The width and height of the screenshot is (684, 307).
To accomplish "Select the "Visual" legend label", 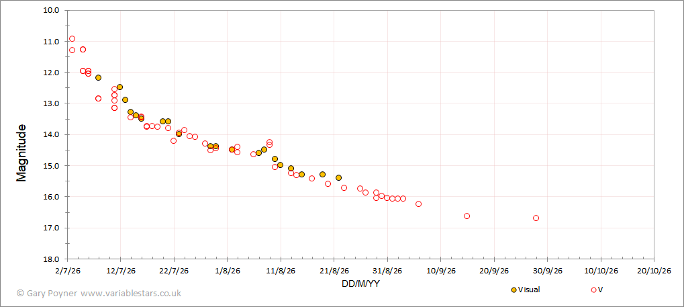I will point(529,290).
